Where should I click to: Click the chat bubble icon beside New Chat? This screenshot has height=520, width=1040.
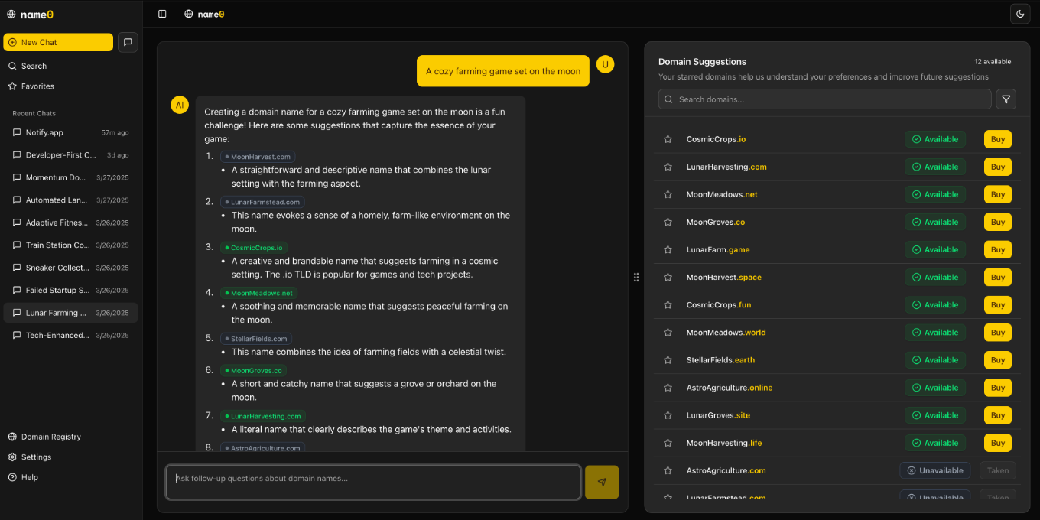(x=128, y=42)
